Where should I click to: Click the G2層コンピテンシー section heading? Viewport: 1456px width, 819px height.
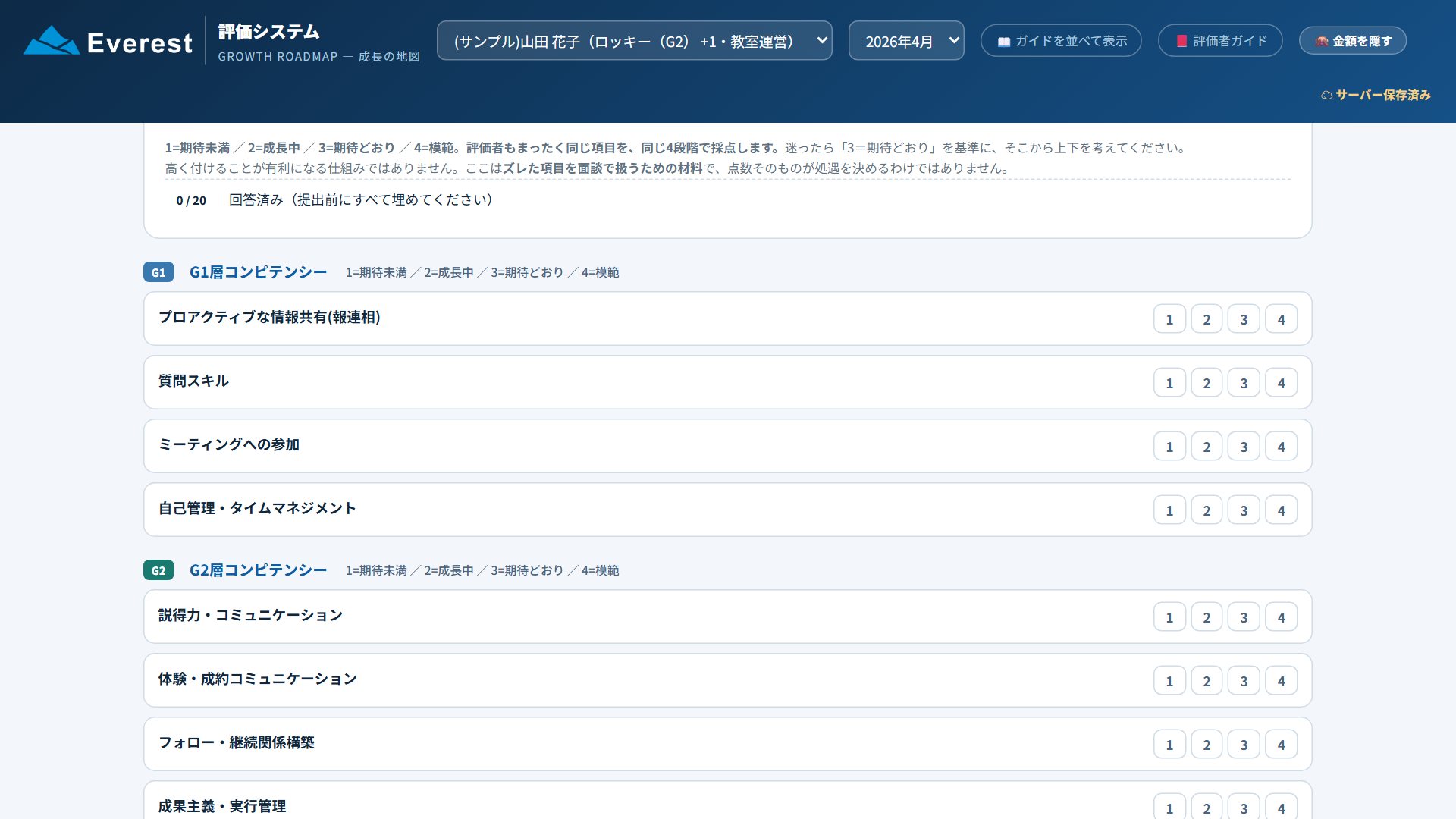coord(258,570)
